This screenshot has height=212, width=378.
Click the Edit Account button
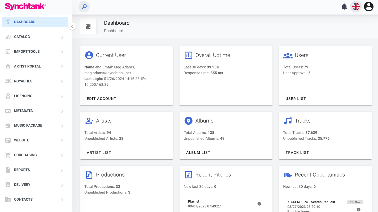pyautogui.click(x=102, y=99)
